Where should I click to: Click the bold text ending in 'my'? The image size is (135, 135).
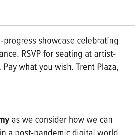(x=4, y=120)
